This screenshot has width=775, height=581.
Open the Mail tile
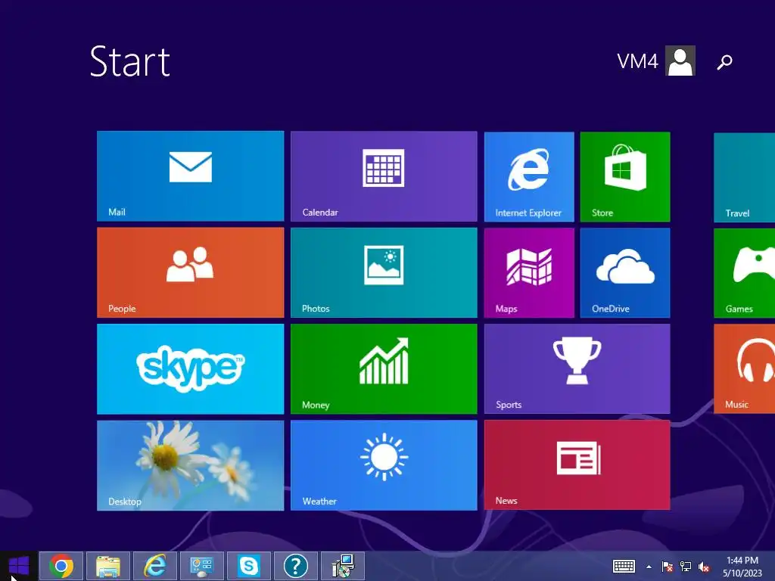click(190, 176)
